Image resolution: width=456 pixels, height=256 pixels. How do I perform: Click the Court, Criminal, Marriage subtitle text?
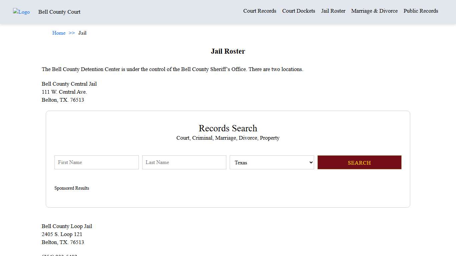tap(228, 138)
